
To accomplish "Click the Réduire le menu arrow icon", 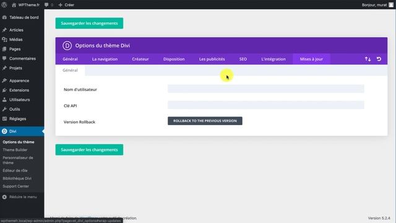I will pos(4,197).
